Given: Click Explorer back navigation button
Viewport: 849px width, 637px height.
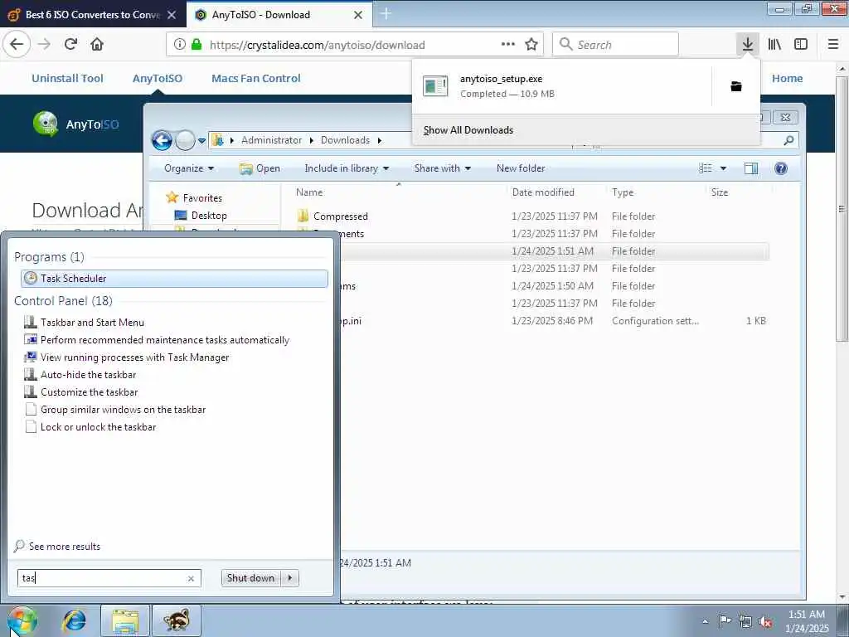Looking at the screenshot, I should pyautogui.click(x=162, y=140).
